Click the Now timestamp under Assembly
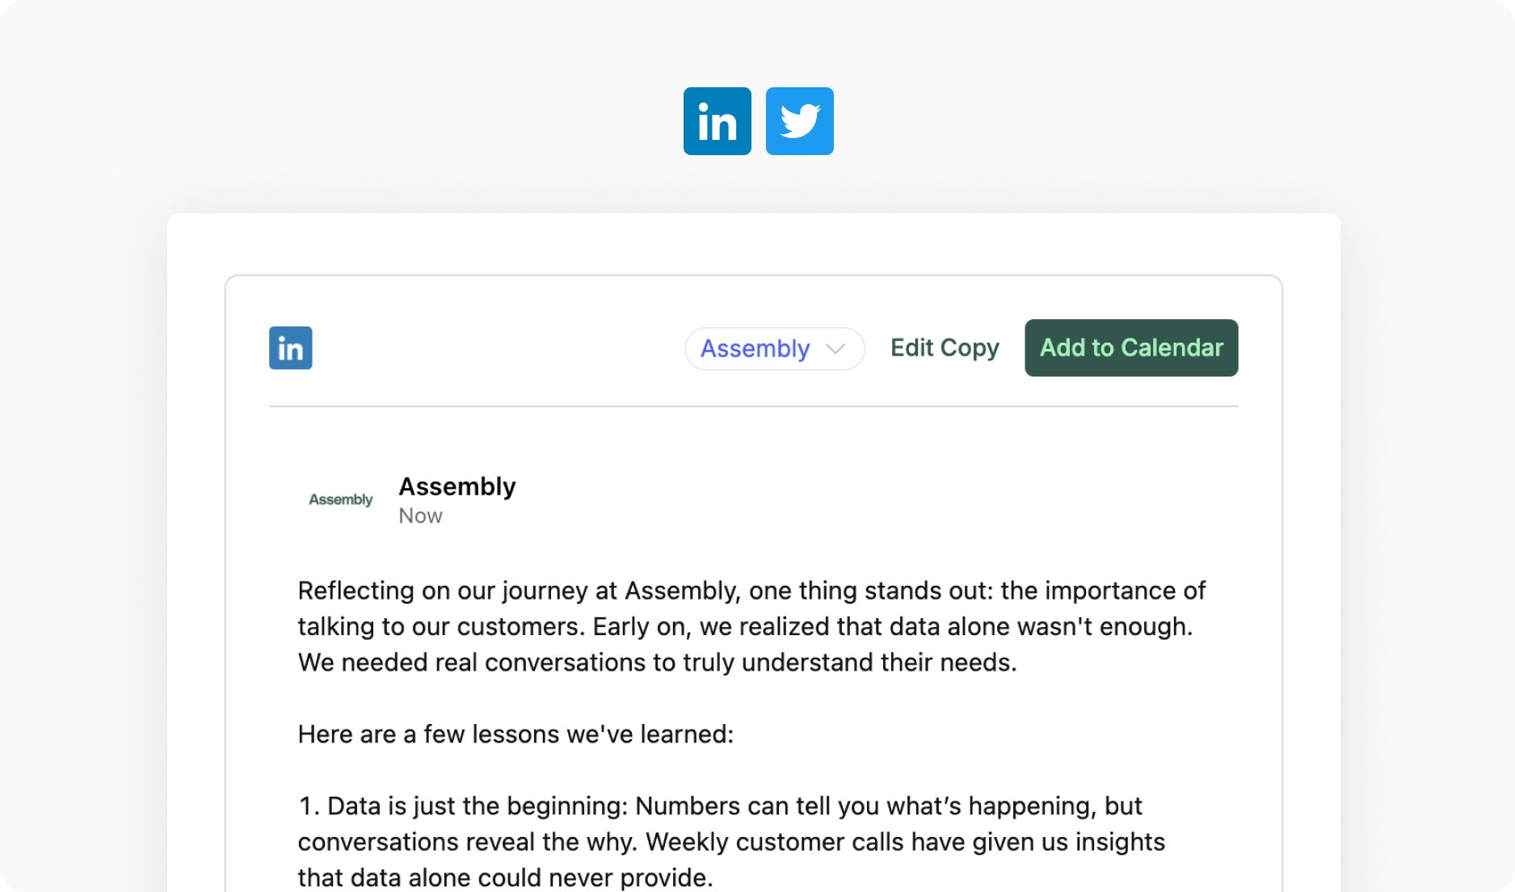This screenshot has width=1515, height=892. 420,515
